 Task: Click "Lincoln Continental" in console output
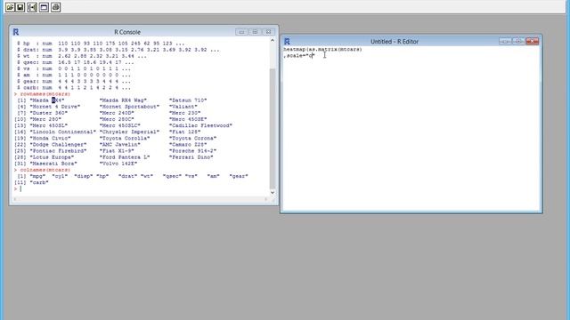63,132
